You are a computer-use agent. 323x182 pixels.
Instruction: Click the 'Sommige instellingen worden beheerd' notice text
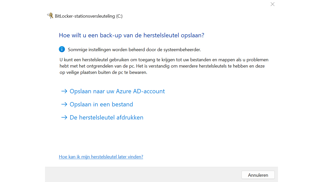point(134,50)
